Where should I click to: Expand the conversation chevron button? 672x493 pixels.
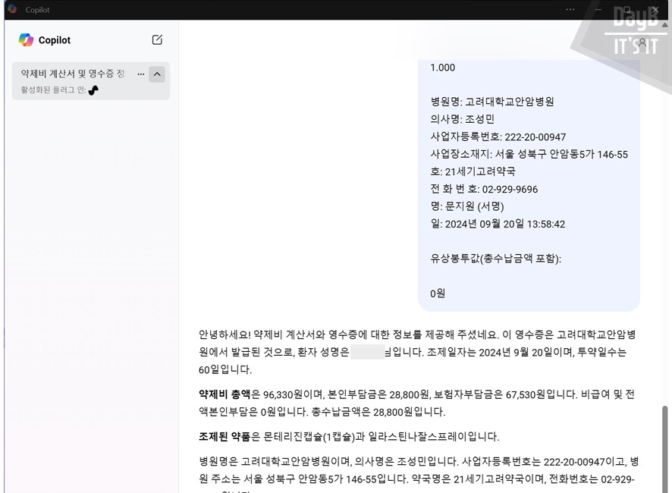point(157,74)
